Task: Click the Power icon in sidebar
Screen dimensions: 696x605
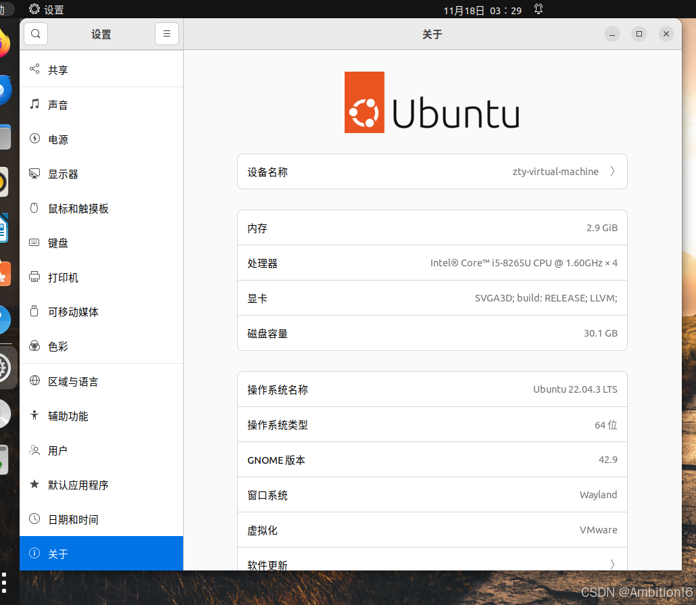Action: pyautogui.click(x=34, y=139)
